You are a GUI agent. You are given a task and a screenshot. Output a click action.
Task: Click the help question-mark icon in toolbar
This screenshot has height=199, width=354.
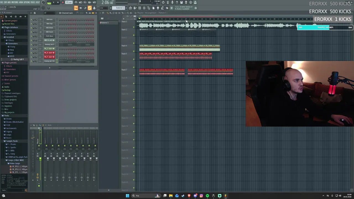[x=177, y=2]
